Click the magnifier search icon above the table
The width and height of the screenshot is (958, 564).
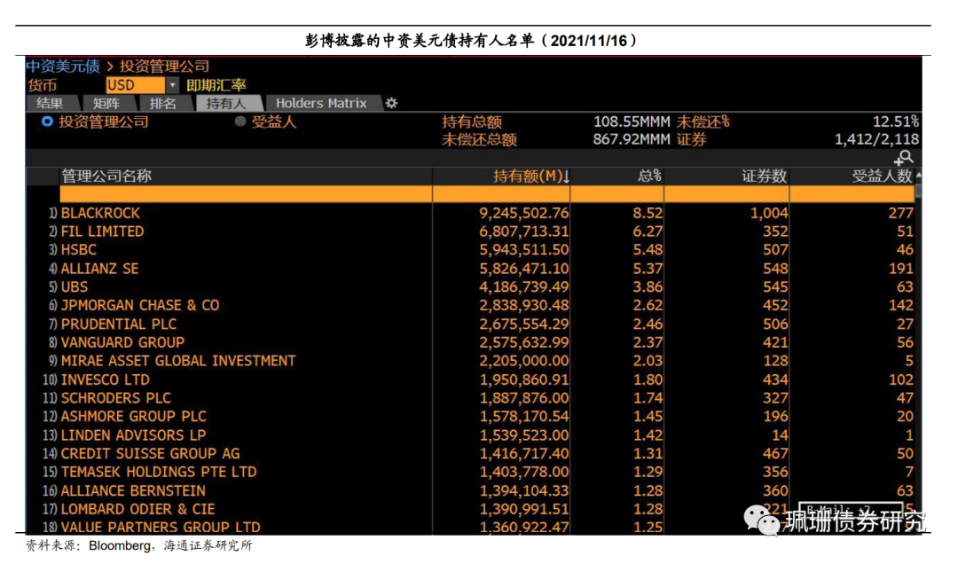pos(904,158)
